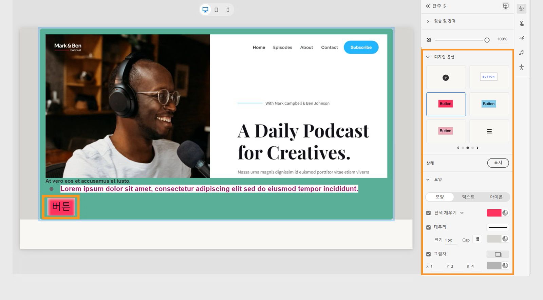
Task: Open shadow color opacity circle icon
Action: pos(505,265)
